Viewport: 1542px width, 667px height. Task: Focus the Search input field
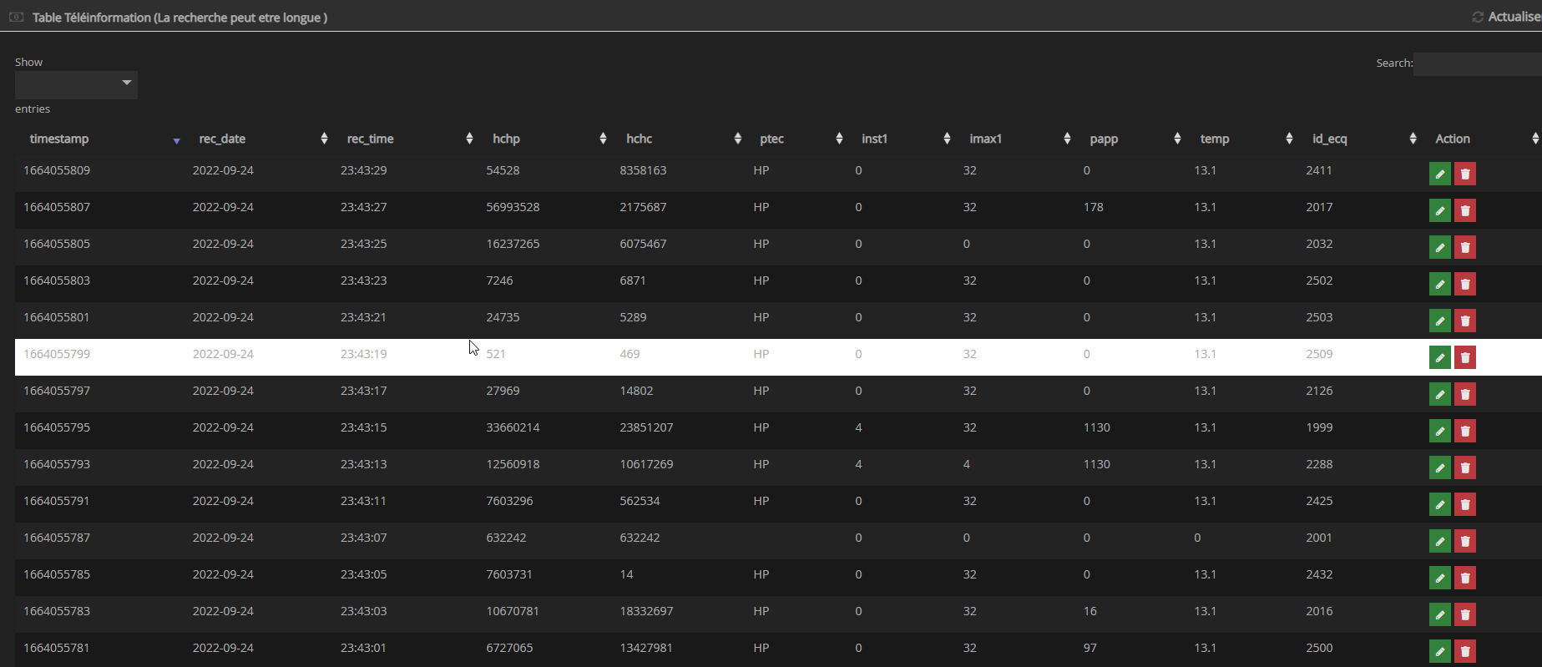point(1477,63)
